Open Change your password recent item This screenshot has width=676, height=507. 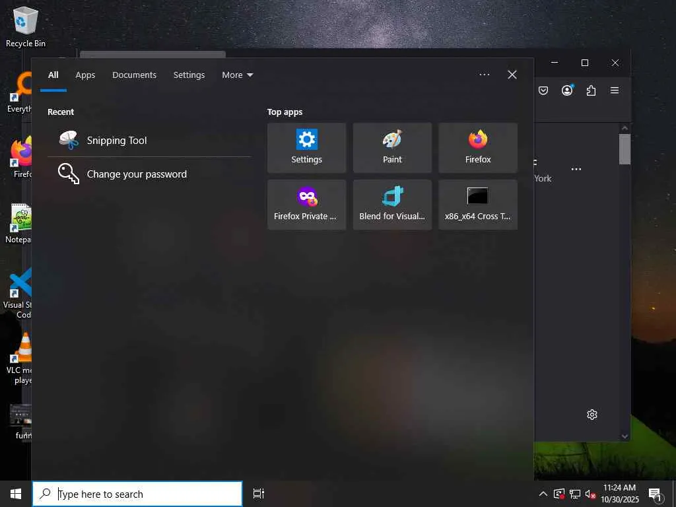149,174
